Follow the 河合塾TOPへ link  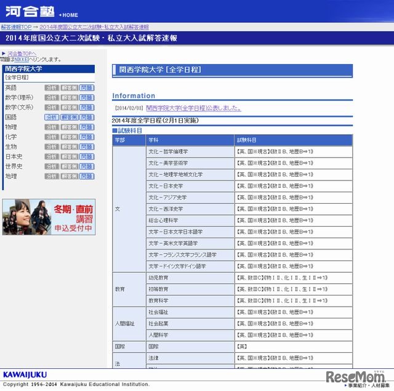22,54
